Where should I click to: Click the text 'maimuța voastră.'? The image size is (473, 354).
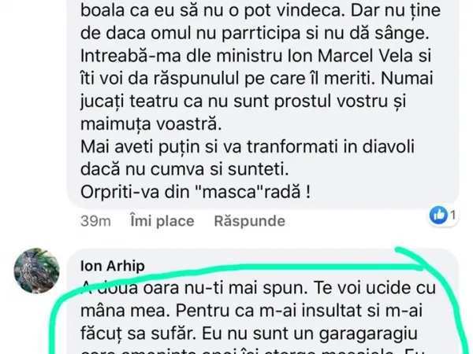pyautogui.click(x=151, y=124)
